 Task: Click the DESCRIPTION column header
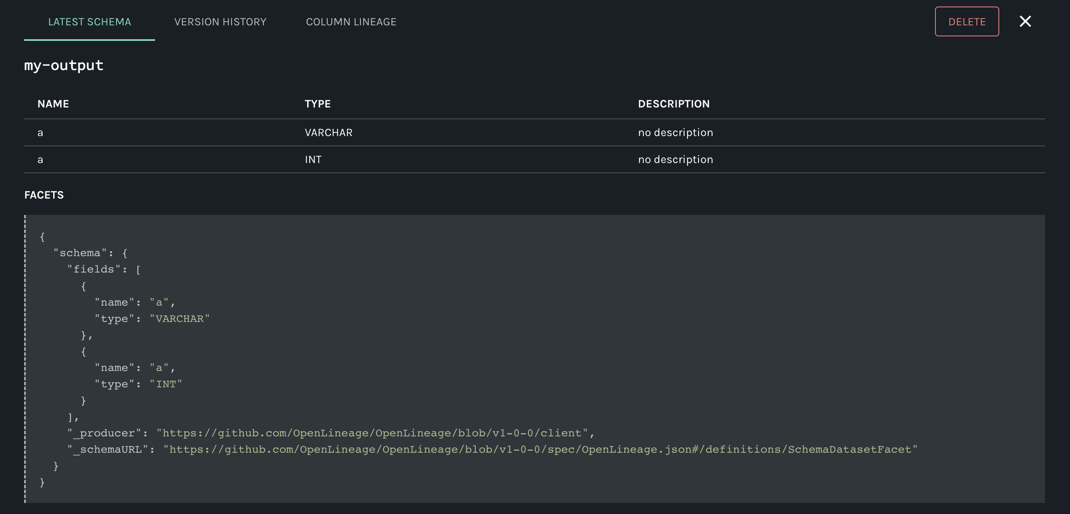click(673, 104)
